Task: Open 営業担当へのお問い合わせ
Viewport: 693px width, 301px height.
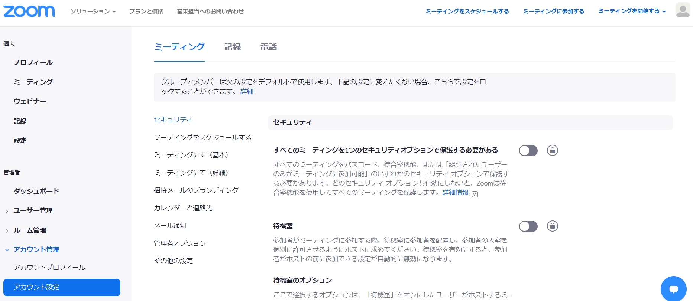Action: click(x=210, y=12)
